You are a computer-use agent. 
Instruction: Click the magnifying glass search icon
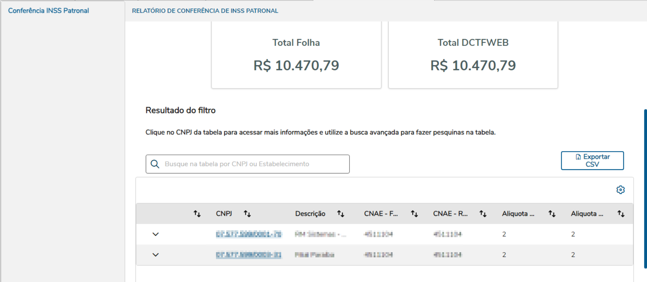pyautogui.click(x=155, y=164)
